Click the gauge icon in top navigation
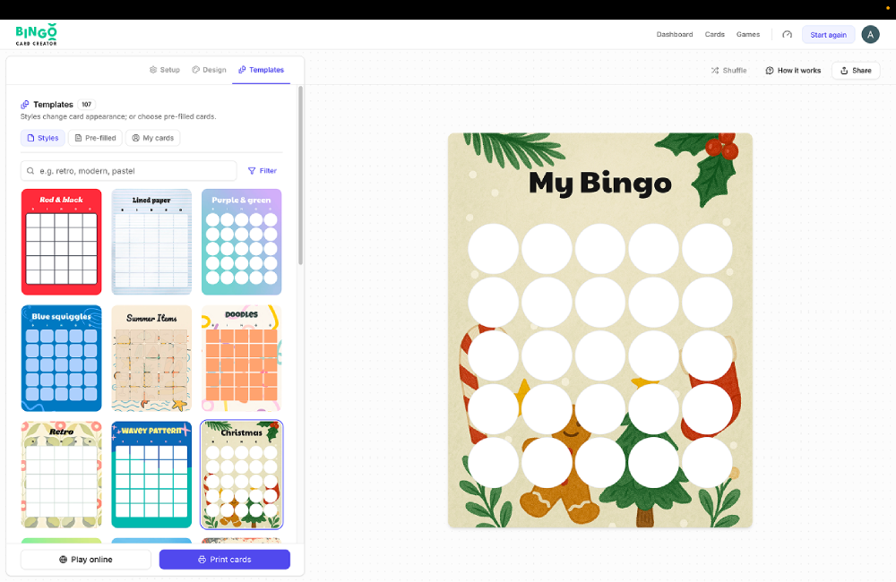896x582 pixels. 787,35
